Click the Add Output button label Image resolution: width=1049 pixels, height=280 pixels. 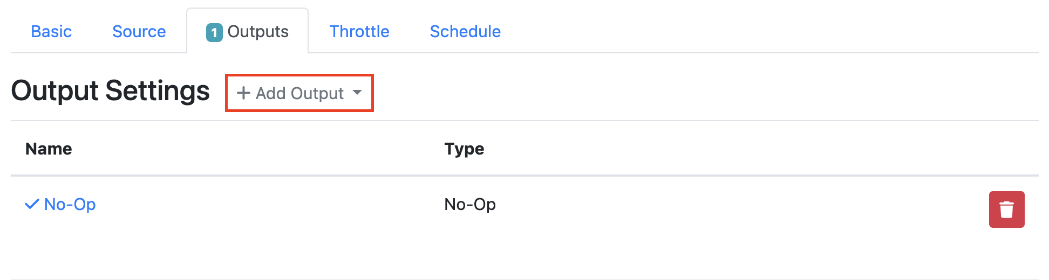pyautogui.click(x=299, y=93)
